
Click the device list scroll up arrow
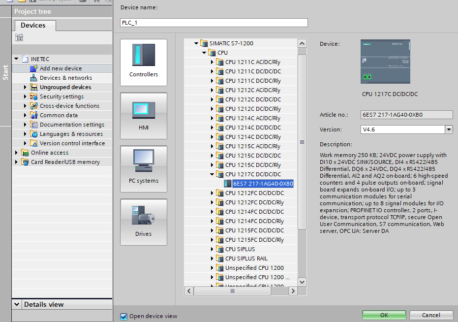302,44
